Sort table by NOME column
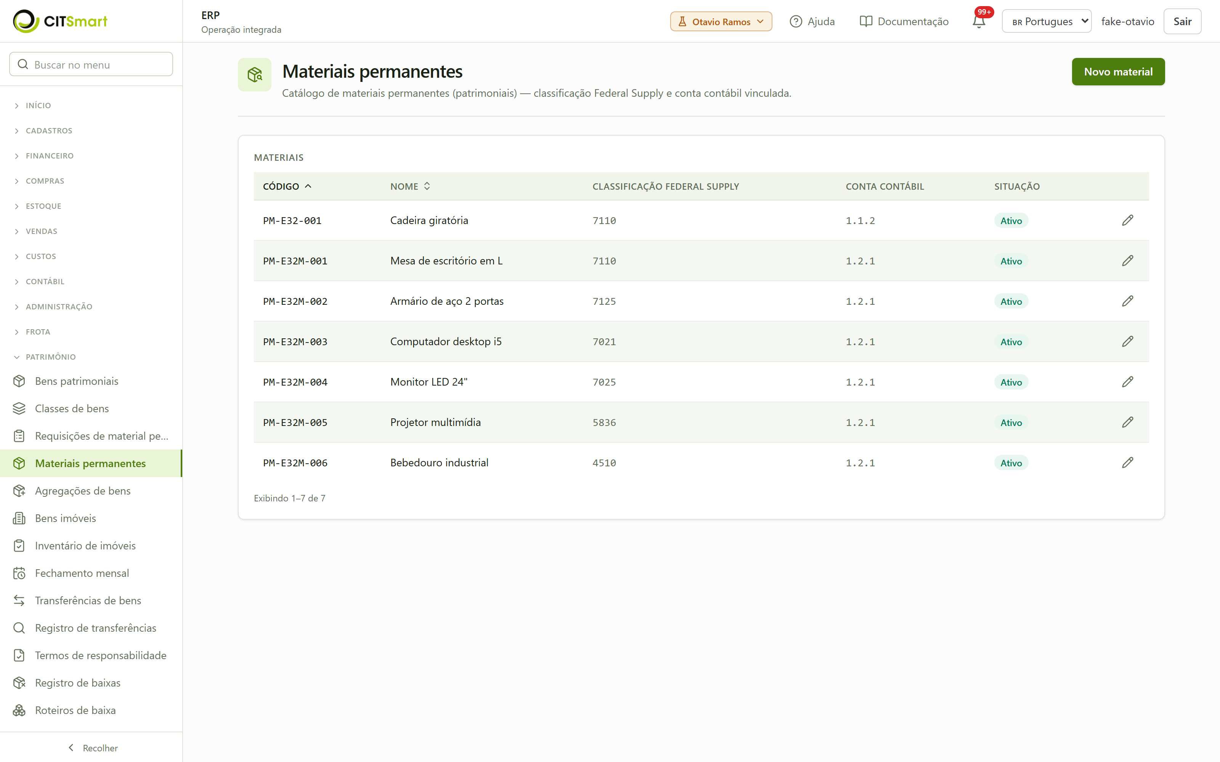The image size is (1220, 762). (x=410, y=186)
